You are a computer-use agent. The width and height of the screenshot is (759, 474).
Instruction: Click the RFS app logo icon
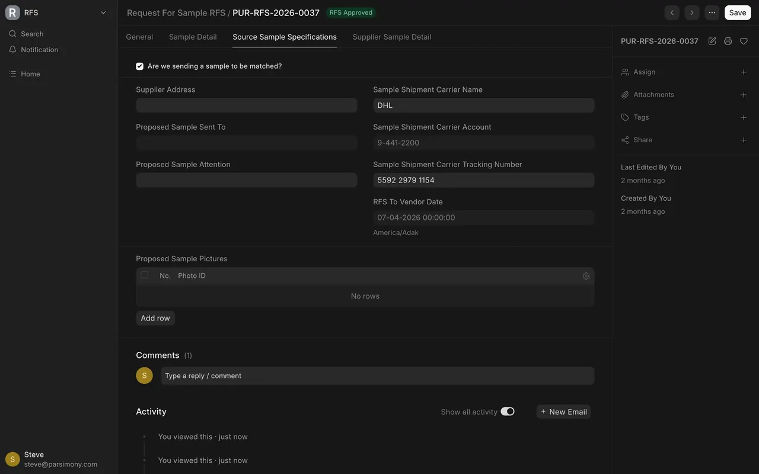coord(12,12)
